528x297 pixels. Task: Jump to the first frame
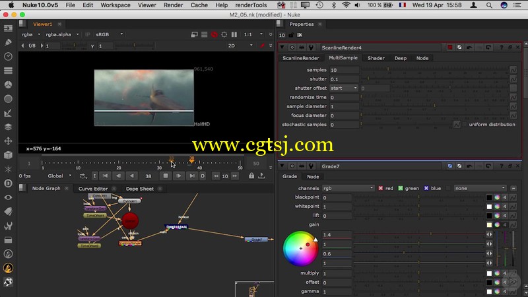click(x=105, y=176)
